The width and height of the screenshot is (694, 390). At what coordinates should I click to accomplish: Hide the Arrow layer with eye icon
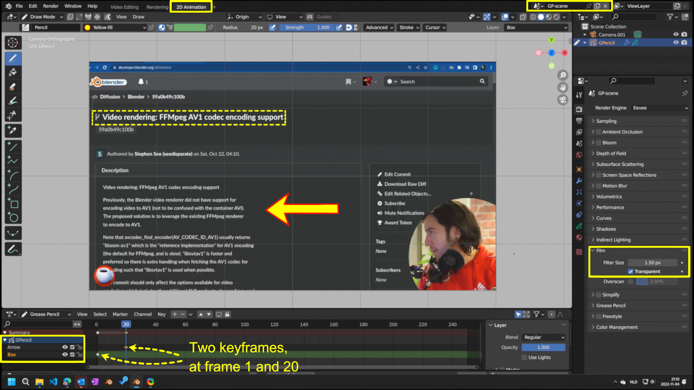pos(65,347)
